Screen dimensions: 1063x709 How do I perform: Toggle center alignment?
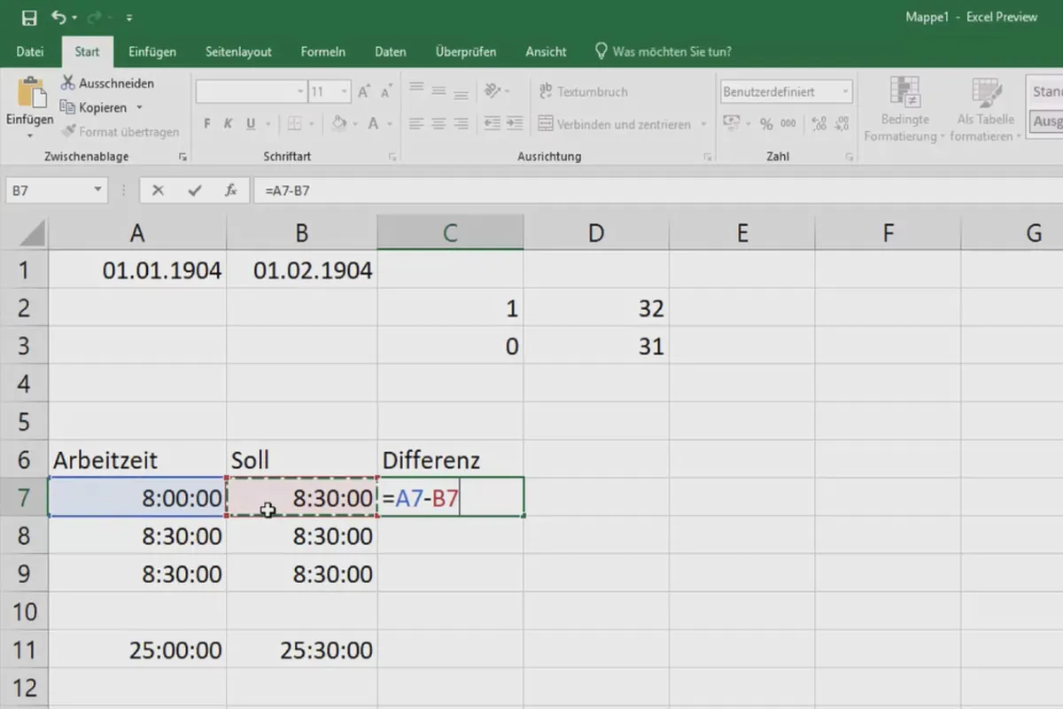coord(438,124)
